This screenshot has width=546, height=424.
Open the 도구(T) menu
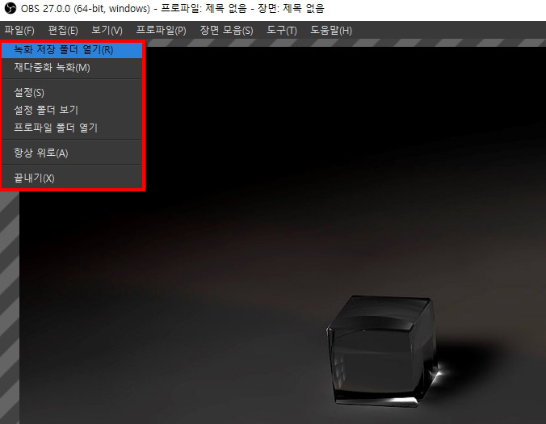pyautogui.click(x=281, y=31)
